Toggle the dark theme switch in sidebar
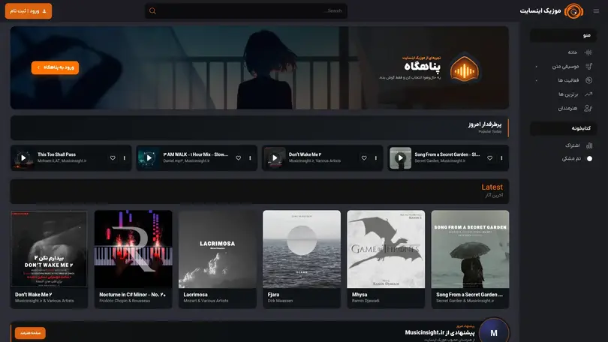Screen dimensions: 608x342 589,158
